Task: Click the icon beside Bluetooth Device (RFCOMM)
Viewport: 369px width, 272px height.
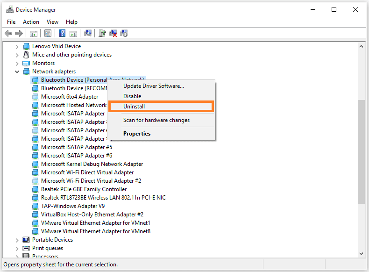Action: point(35,88)
